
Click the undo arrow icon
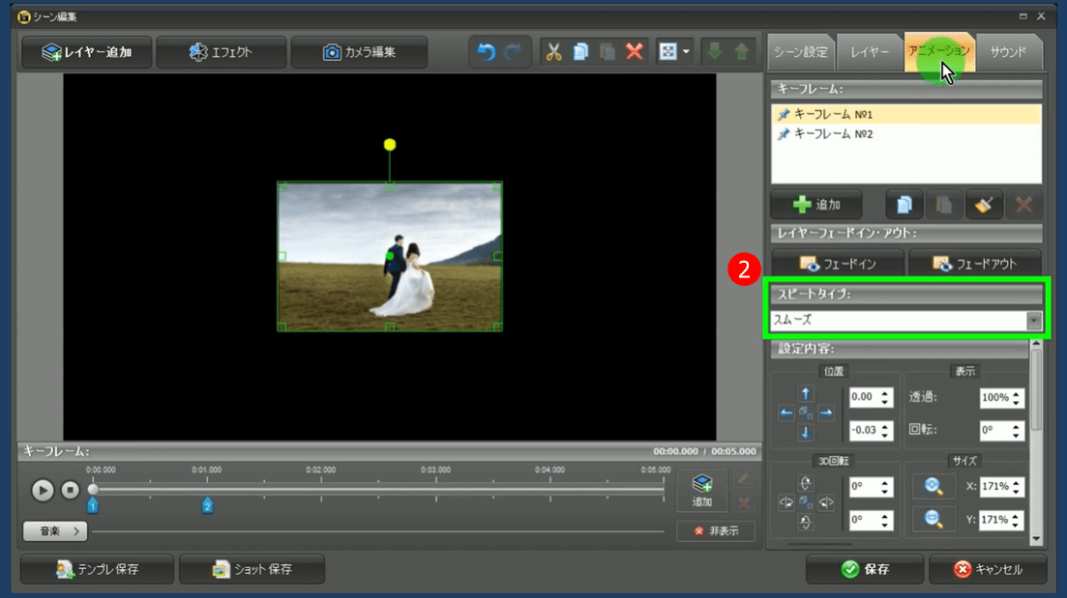click(487, 52)
